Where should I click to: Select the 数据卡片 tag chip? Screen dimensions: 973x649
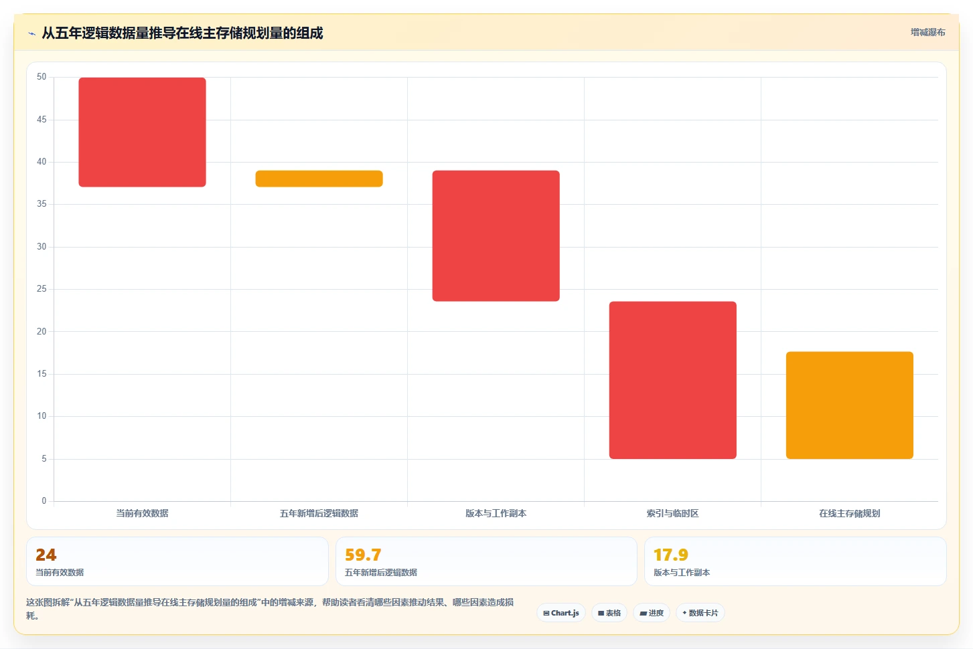click(x=700, y=613)
